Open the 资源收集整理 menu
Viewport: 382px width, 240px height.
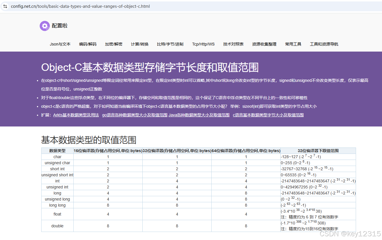(264, 44)
